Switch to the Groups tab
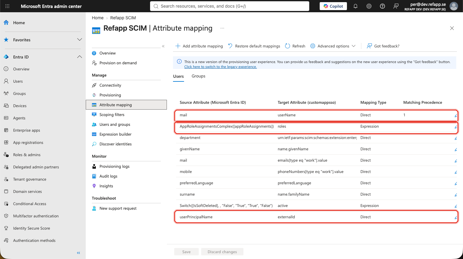Screen dimensions: 463x259 tap(198, 76)
